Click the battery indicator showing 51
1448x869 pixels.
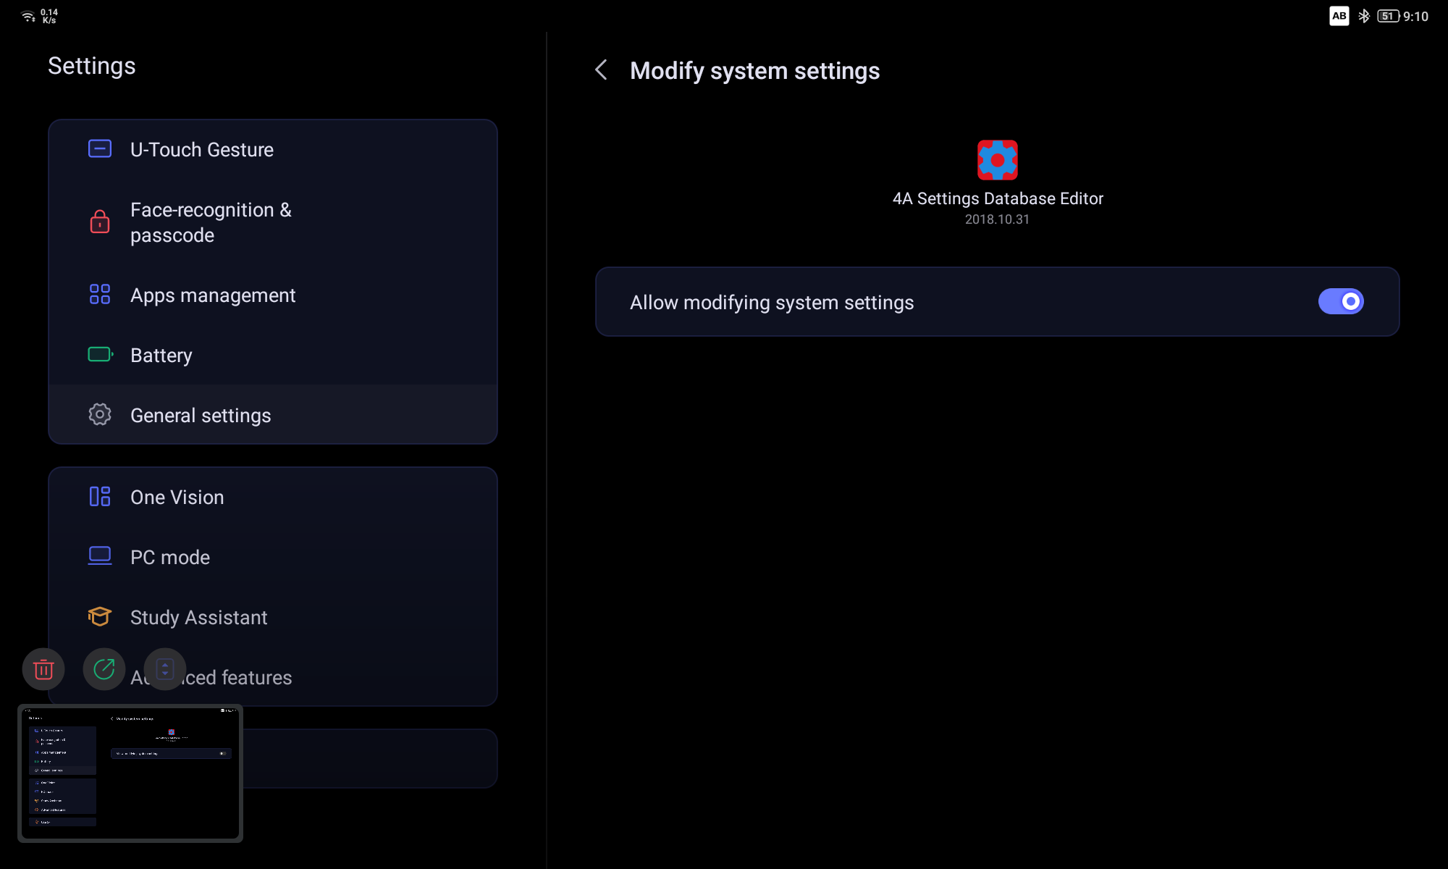[1390, 15]
